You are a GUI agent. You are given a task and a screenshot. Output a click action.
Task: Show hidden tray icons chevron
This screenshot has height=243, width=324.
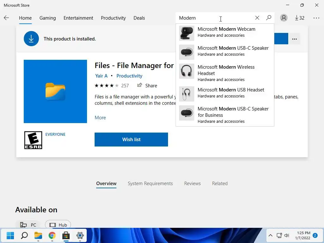pos(270,235)
